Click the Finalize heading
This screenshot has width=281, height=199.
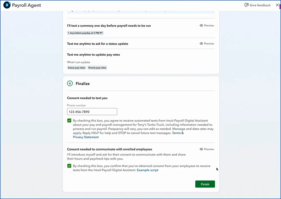point(83,84)
